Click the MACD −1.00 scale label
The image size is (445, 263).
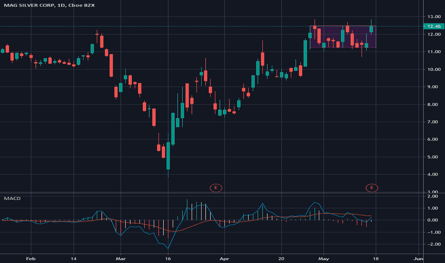click(433, 232)
